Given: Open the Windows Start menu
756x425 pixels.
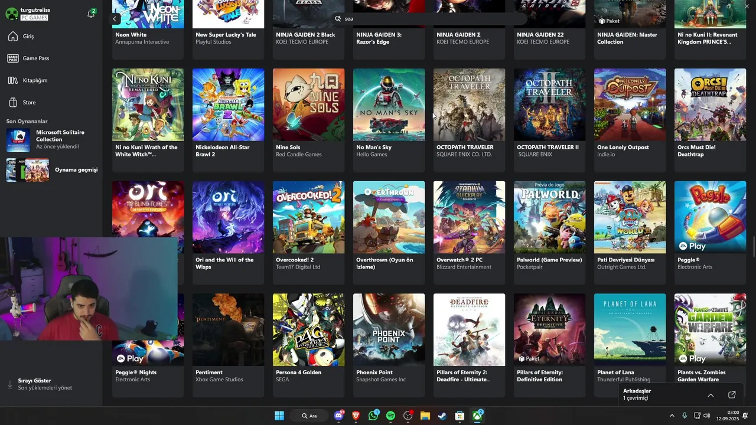Looking at the screenshot, I should (279, 416).
